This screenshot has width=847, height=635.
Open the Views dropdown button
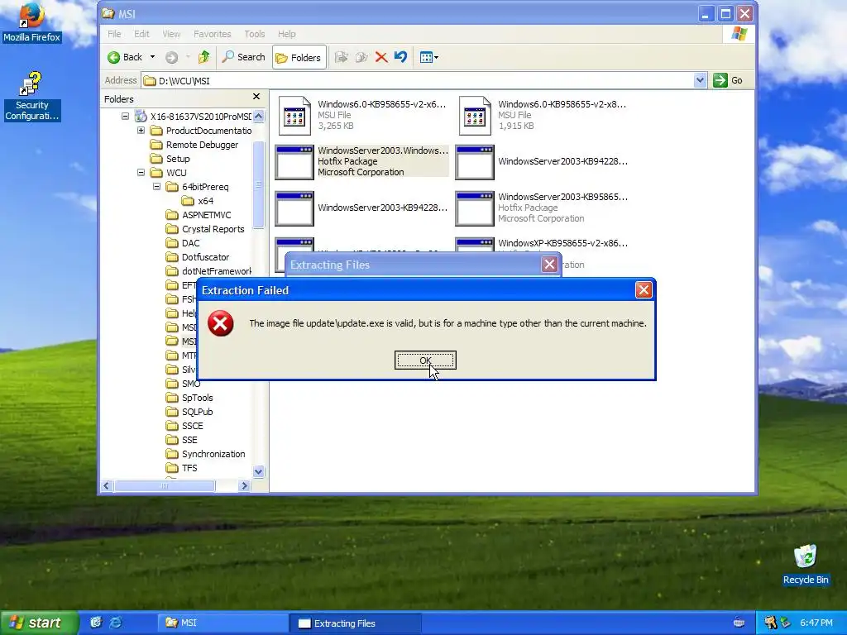pos(429,57)
